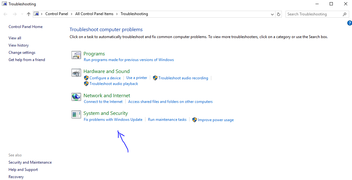The image size is (352, 180).
Task: Open Improve power usage troubleshooter
Action: [216, 120]
